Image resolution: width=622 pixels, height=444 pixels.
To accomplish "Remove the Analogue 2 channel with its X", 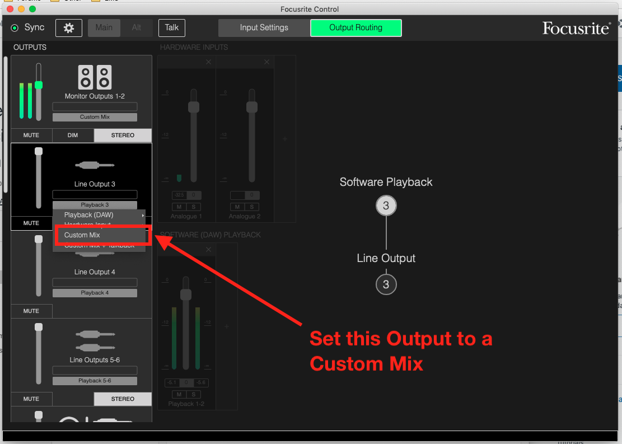I will pos(266,62).
